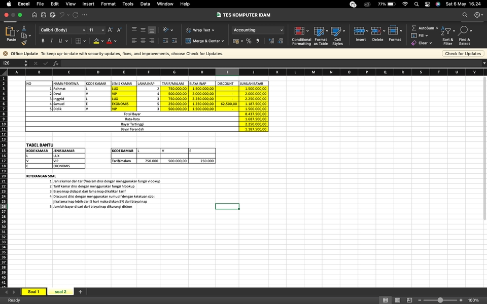This screenshot has width=487, height=304.
Task: Switch to the soal 2 sheet tab
Action: tap(60, 291)
